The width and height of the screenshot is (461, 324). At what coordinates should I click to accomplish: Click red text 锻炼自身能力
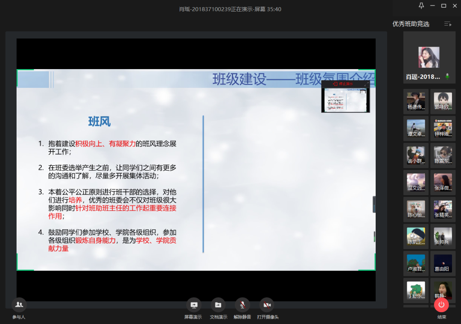click(x=95, y=240)
